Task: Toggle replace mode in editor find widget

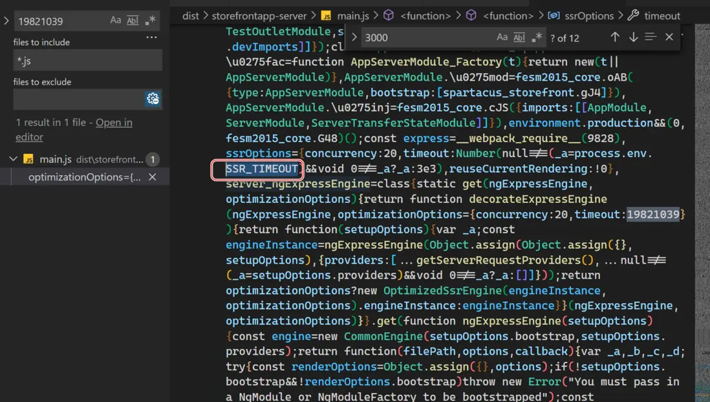Action: point(354,37)
